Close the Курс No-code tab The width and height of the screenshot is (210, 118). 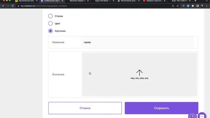pos(190,1)
